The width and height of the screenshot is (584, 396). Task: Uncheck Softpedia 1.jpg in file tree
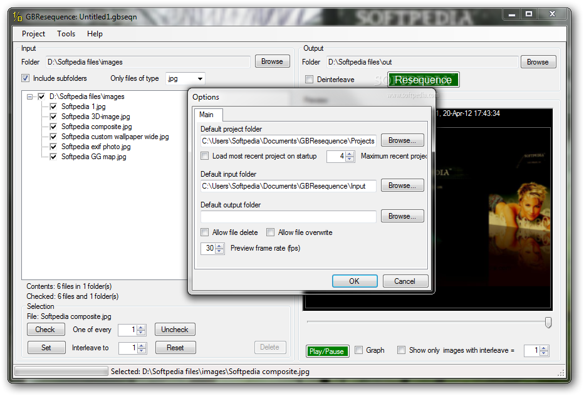coord(53,107)
